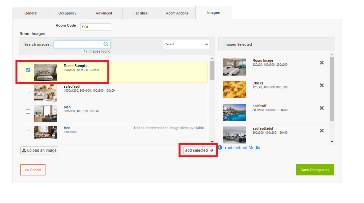Image resolution: width=364 pixels, height=204 pixels.
Task: Click the 'safsdfasdf' image name
Action: 72,86
